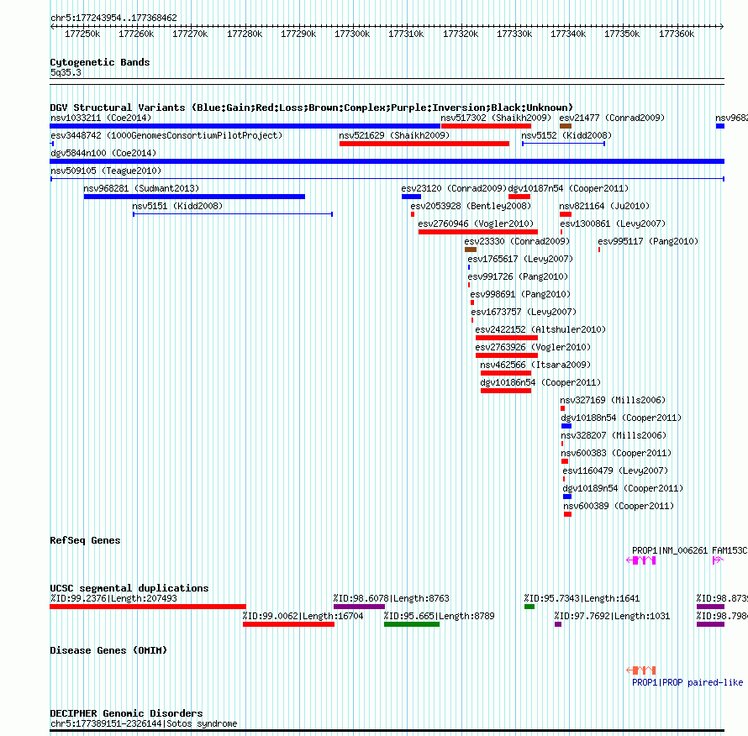Image resolution: width=748 pixels, height=736 pixels.
Task: Select the 5q35.3 cytogenetic band label
Action: [66, 72]
